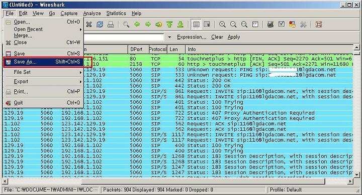Open Coloring rules toolbar icon

pos(292,25)
